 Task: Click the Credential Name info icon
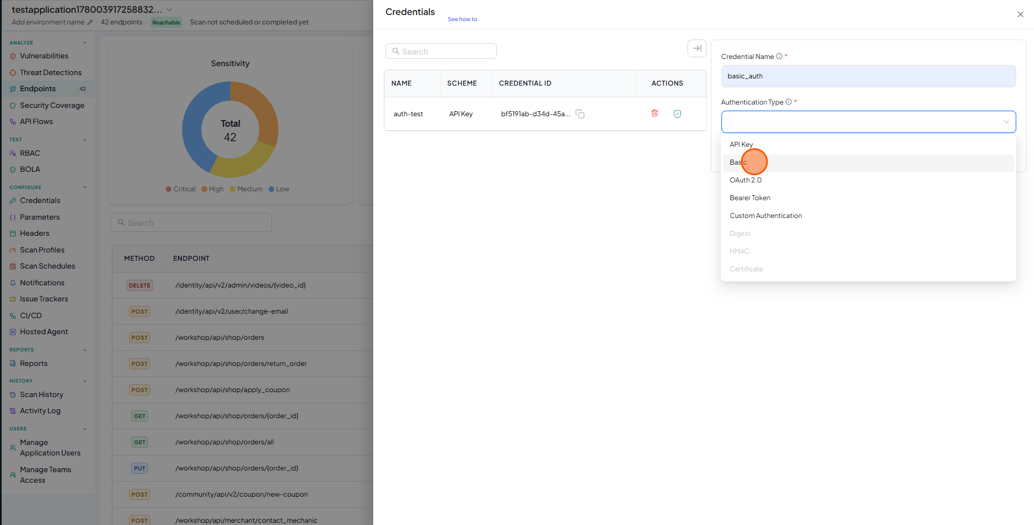[779, 57]
